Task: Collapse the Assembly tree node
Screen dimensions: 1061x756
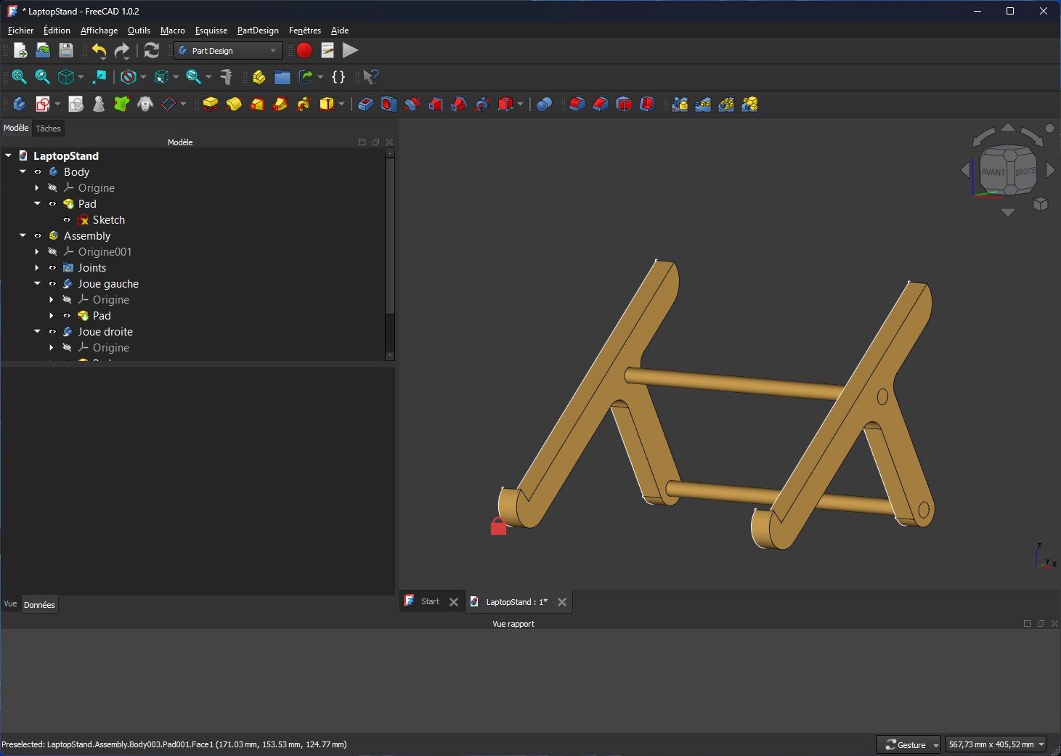Action: point(23,236)
